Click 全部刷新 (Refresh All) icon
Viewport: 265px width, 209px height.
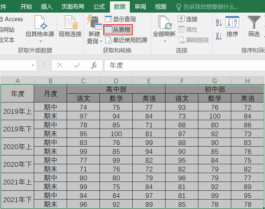[165, 23]
